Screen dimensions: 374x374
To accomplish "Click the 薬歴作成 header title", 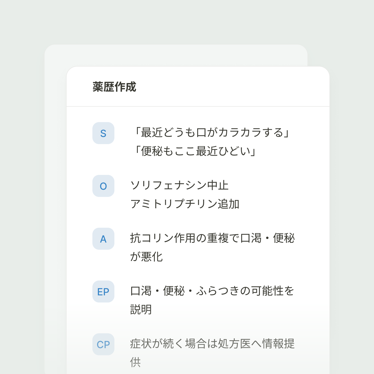I will [114, 87].
